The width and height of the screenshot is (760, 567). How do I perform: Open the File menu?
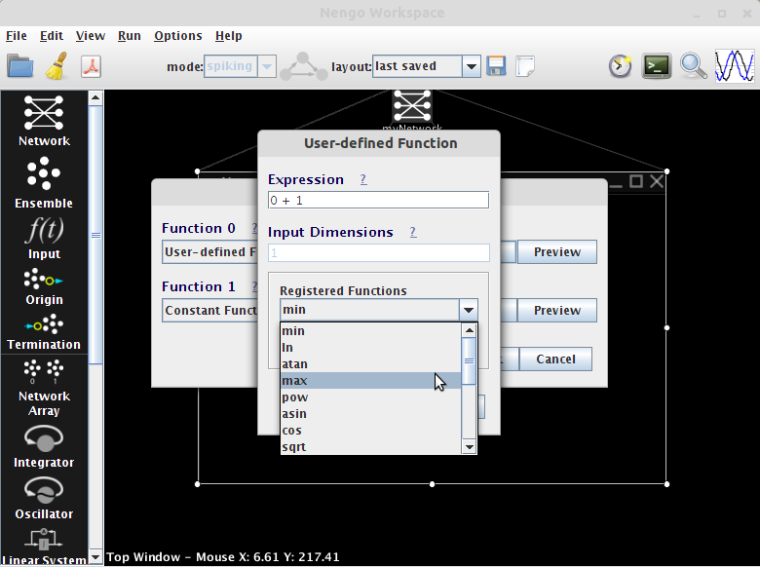[16, 36]
